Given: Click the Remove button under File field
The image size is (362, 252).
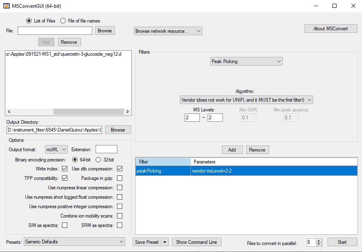Looking at the screenshot, I should [69, 42].
